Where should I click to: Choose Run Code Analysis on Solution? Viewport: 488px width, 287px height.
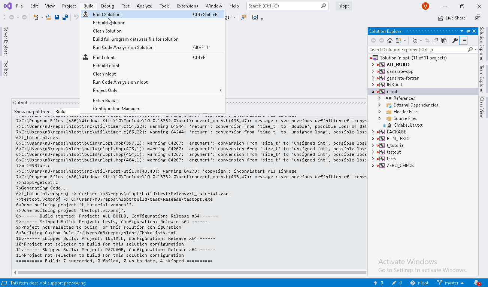(152, 47)
